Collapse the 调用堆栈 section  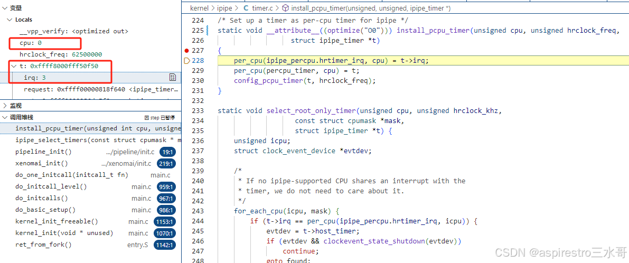click(5, 117)
